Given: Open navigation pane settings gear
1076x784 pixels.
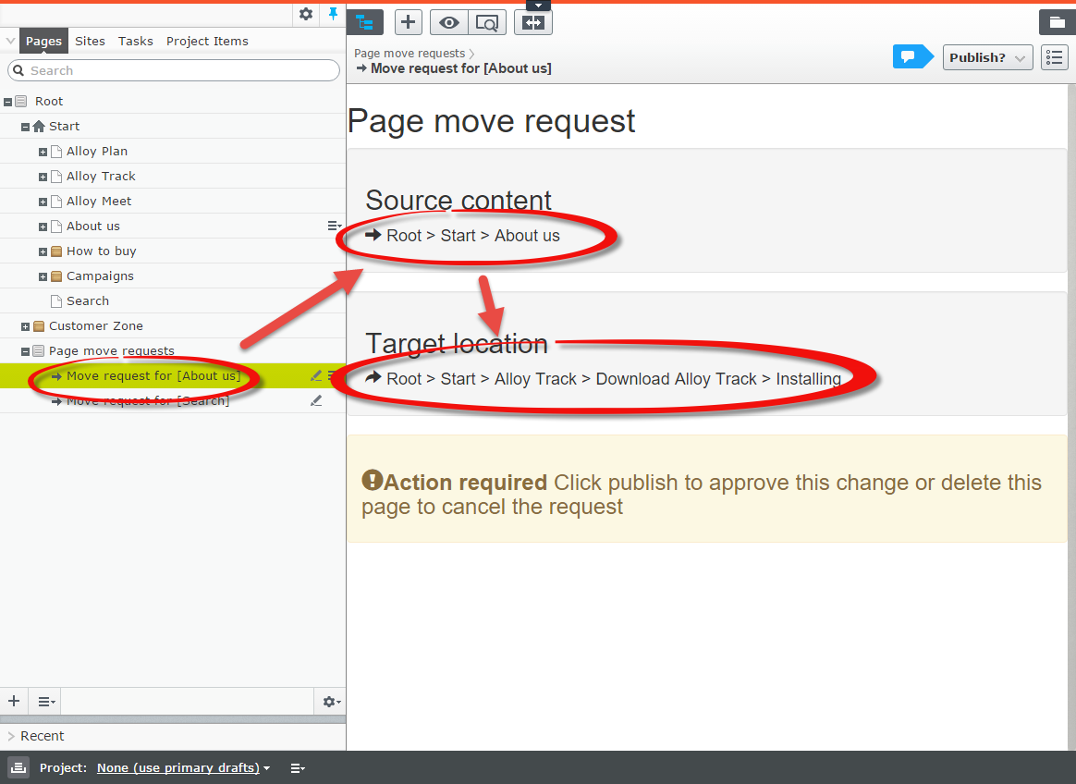Looking at the screenshot, I should click(306, 14).
